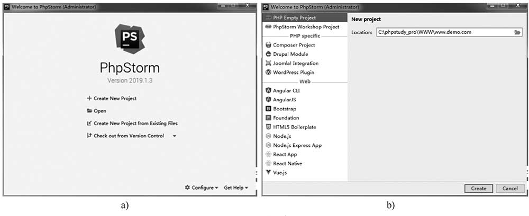Click the Cancel button
The height and width of the screenshot is (216, 529).
coord(510,189)
